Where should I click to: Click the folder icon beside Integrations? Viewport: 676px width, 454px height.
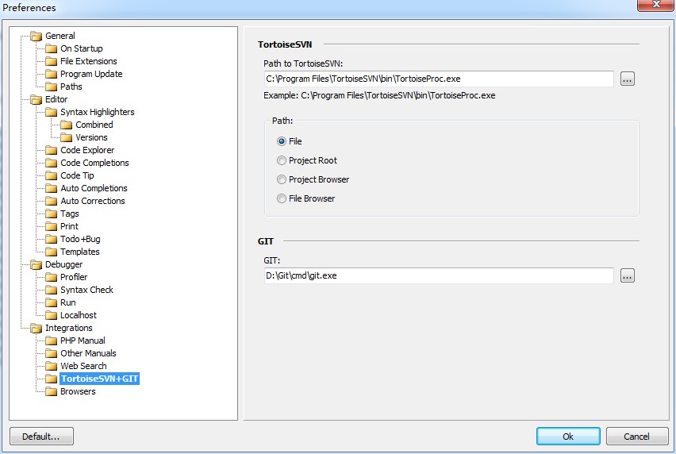click(x=36, y=328)
